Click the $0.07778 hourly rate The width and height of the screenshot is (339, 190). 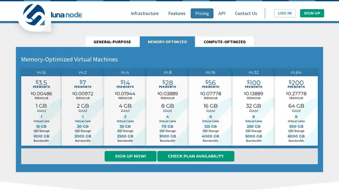pyautogui.click(x=210, y=94)
